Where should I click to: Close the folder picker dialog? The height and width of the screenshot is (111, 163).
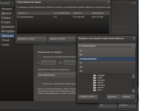click(x=134, y=38)
